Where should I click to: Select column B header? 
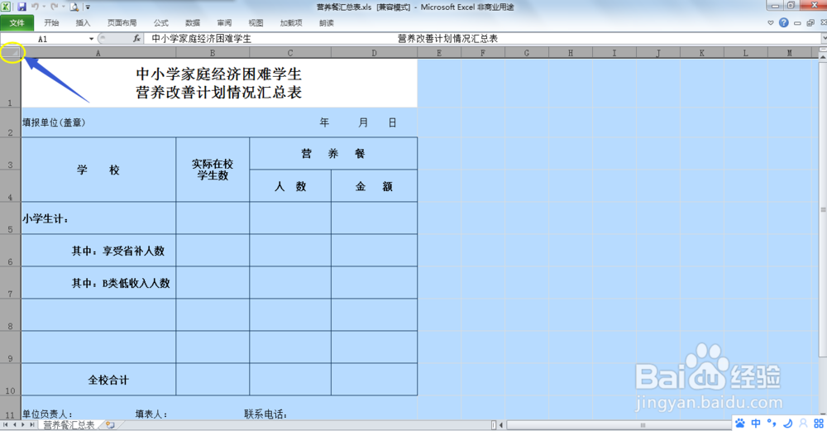point(213,53)
